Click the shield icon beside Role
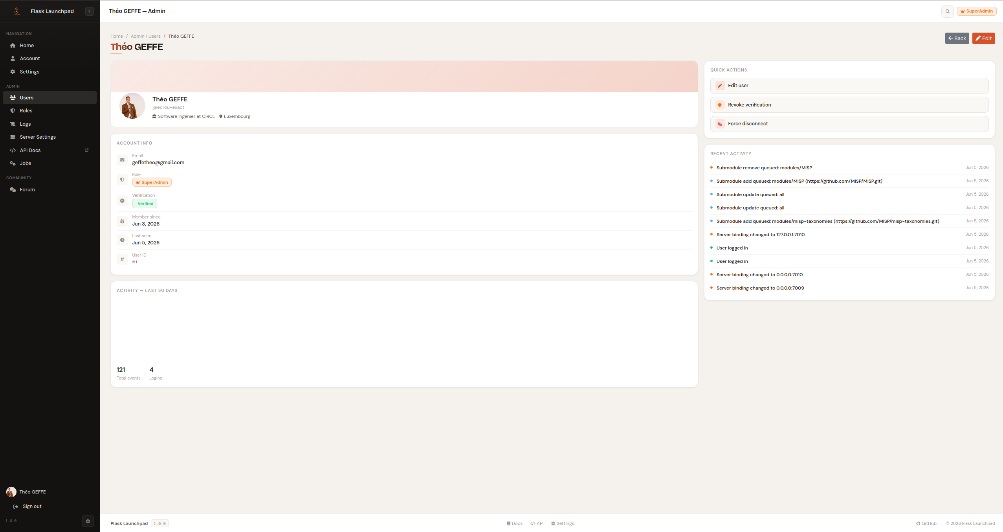The image size is (1003, 532). 122,180
